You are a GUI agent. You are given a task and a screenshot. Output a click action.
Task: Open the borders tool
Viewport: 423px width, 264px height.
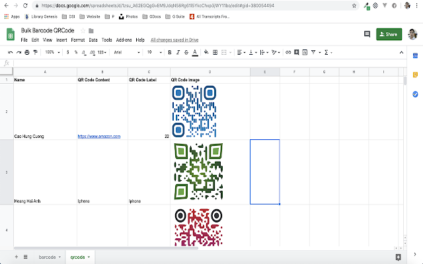tap(215, 52)
